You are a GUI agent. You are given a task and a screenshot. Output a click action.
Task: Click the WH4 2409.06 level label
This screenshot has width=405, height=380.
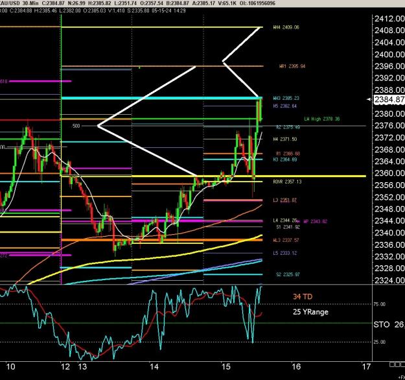tap(286, 27)
